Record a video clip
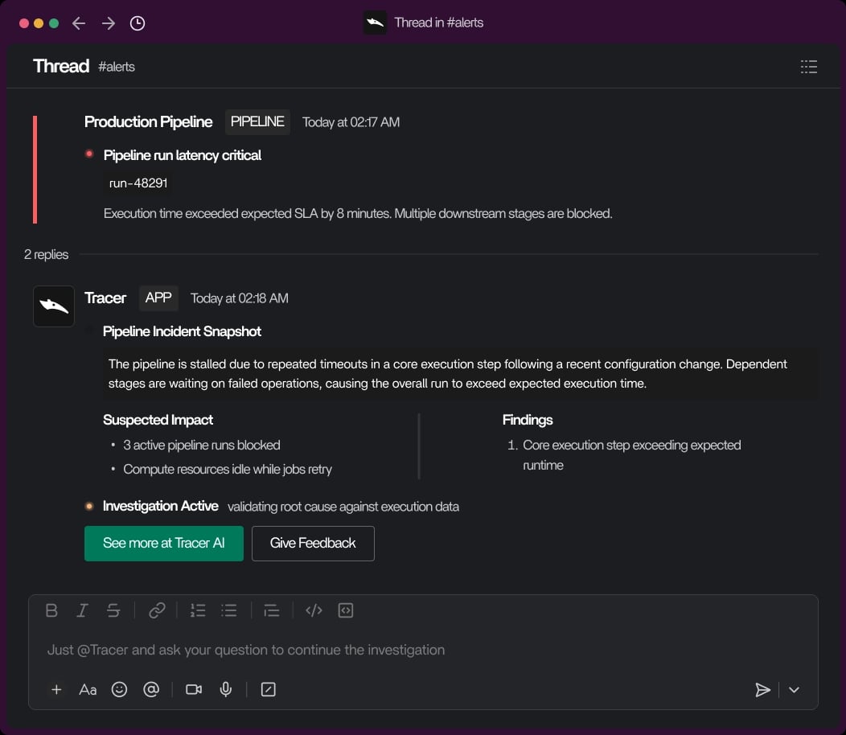Image resolution: width=846 pixels, height=735 pixels. pos(194,689)
